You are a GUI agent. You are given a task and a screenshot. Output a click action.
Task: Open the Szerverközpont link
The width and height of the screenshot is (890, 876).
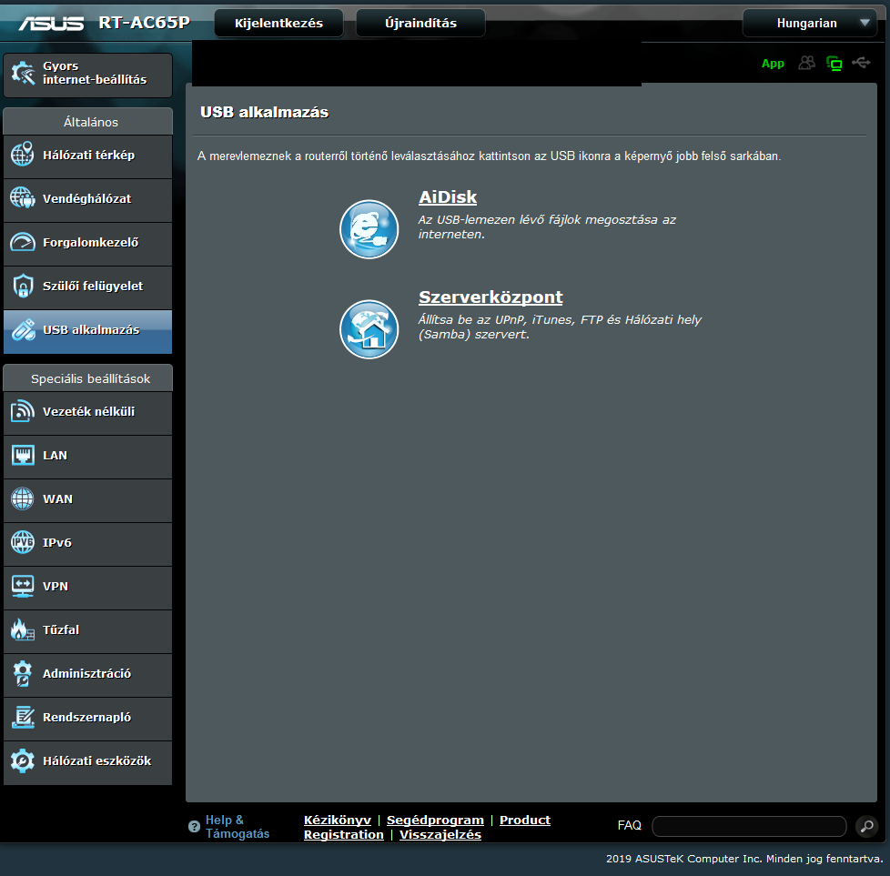(x=491, y=297)
